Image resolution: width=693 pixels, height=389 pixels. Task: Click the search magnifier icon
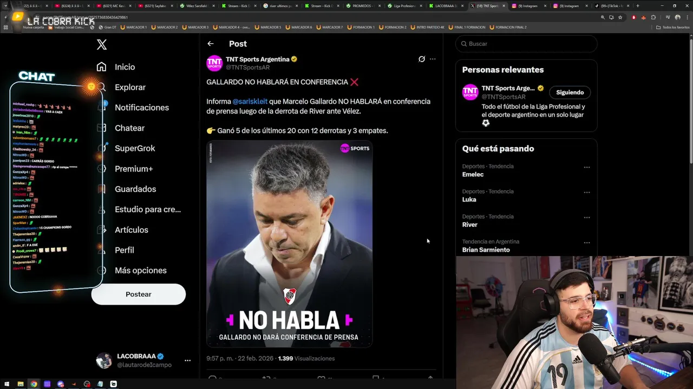tap(464, 44)
